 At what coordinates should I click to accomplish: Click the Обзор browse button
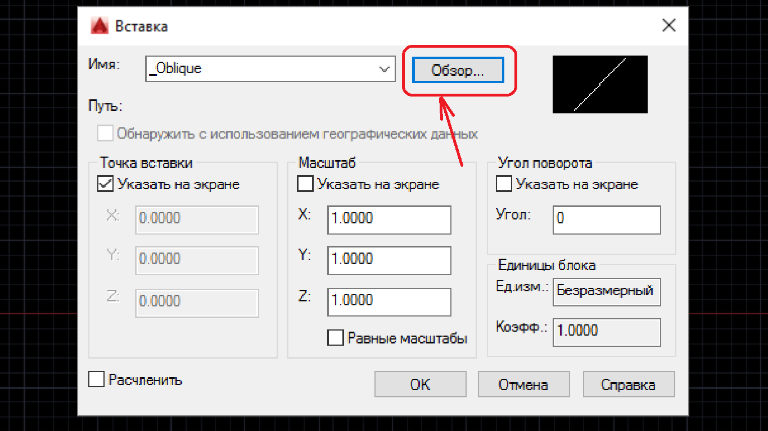pyautogui.click(x=458, y=71)
